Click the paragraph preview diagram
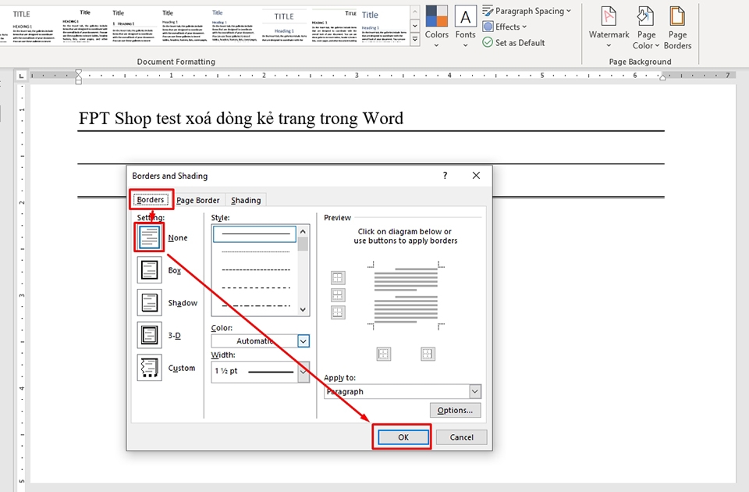This screenshot has height=492, width=749. click(406, 295)
